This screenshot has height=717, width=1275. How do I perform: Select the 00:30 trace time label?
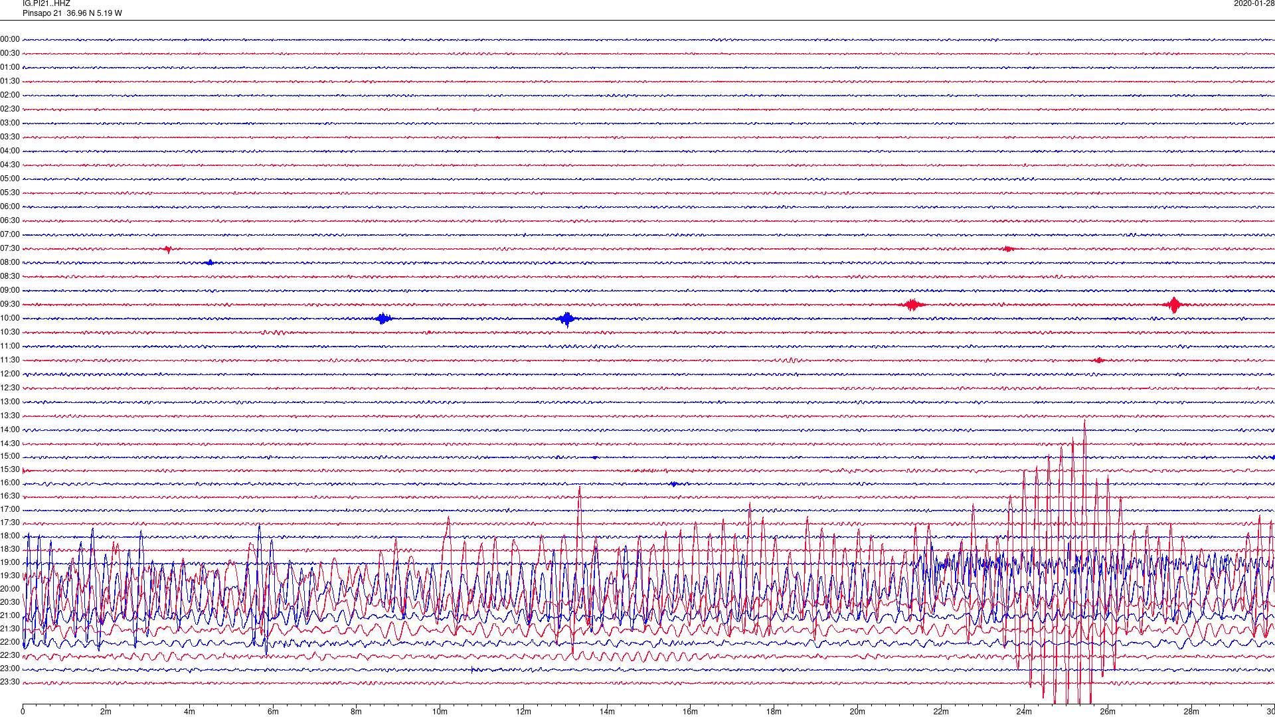tap(10, 54)
